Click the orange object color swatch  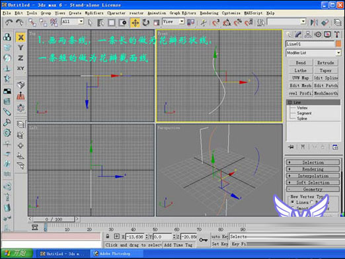coord(338,44)
